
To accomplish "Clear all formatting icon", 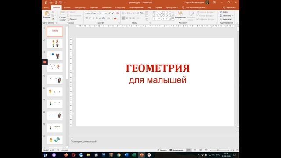I will [117, 13].
